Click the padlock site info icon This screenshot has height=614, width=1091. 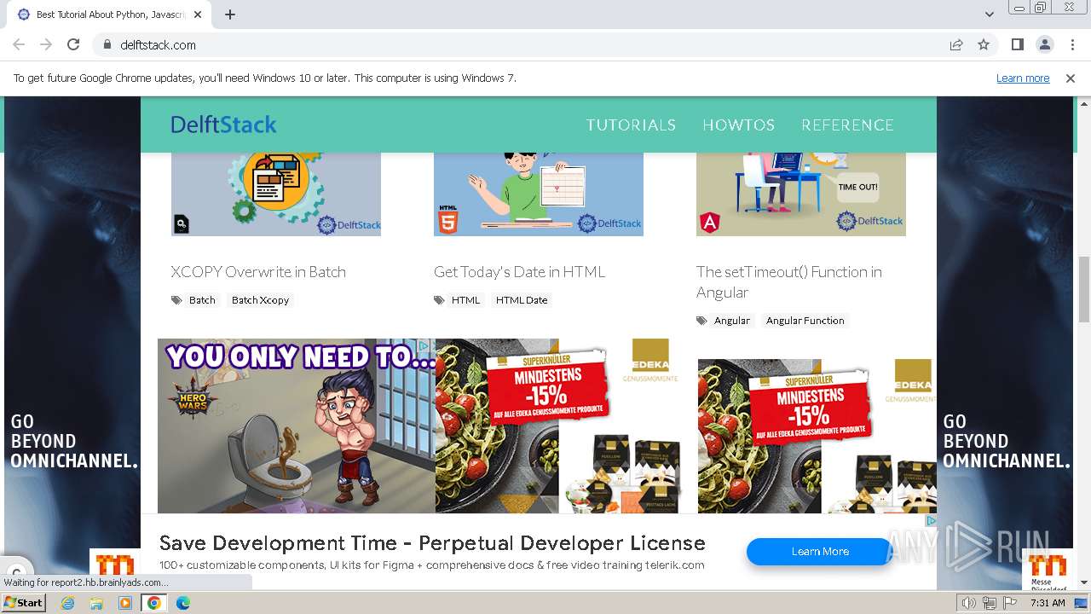coord(107,44)
